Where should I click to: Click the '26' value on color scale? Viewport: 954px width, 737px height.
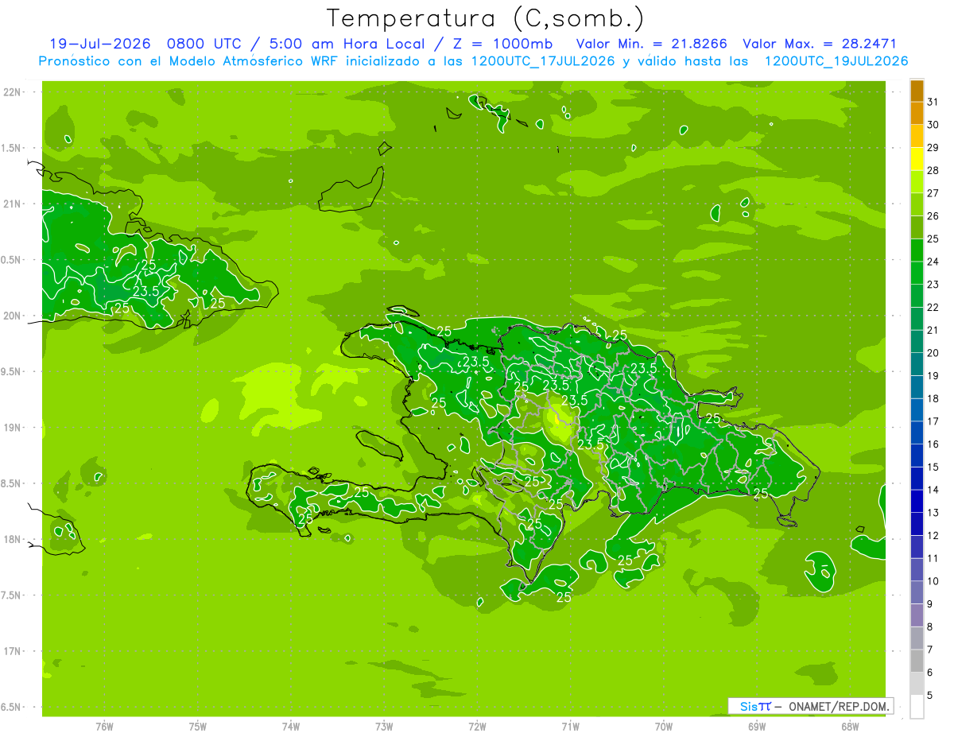pyautogui.click(x=933, y=215)
